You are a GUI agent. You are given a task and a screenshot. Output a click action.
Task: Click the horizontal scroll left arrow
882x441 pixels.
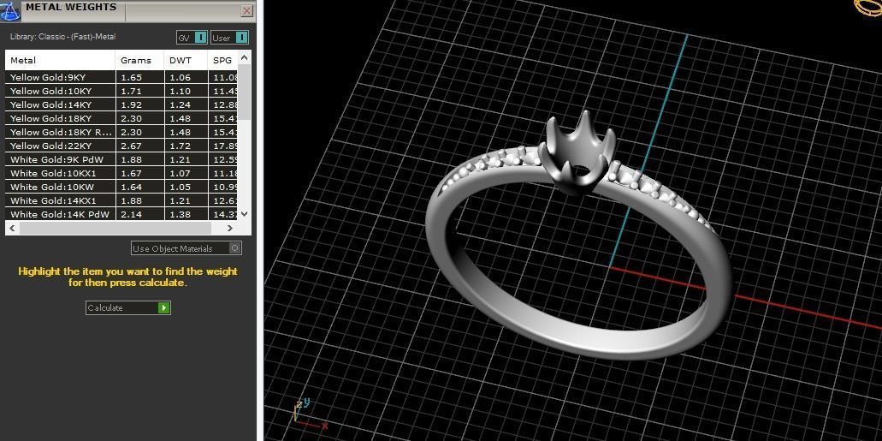coord(12,228)
